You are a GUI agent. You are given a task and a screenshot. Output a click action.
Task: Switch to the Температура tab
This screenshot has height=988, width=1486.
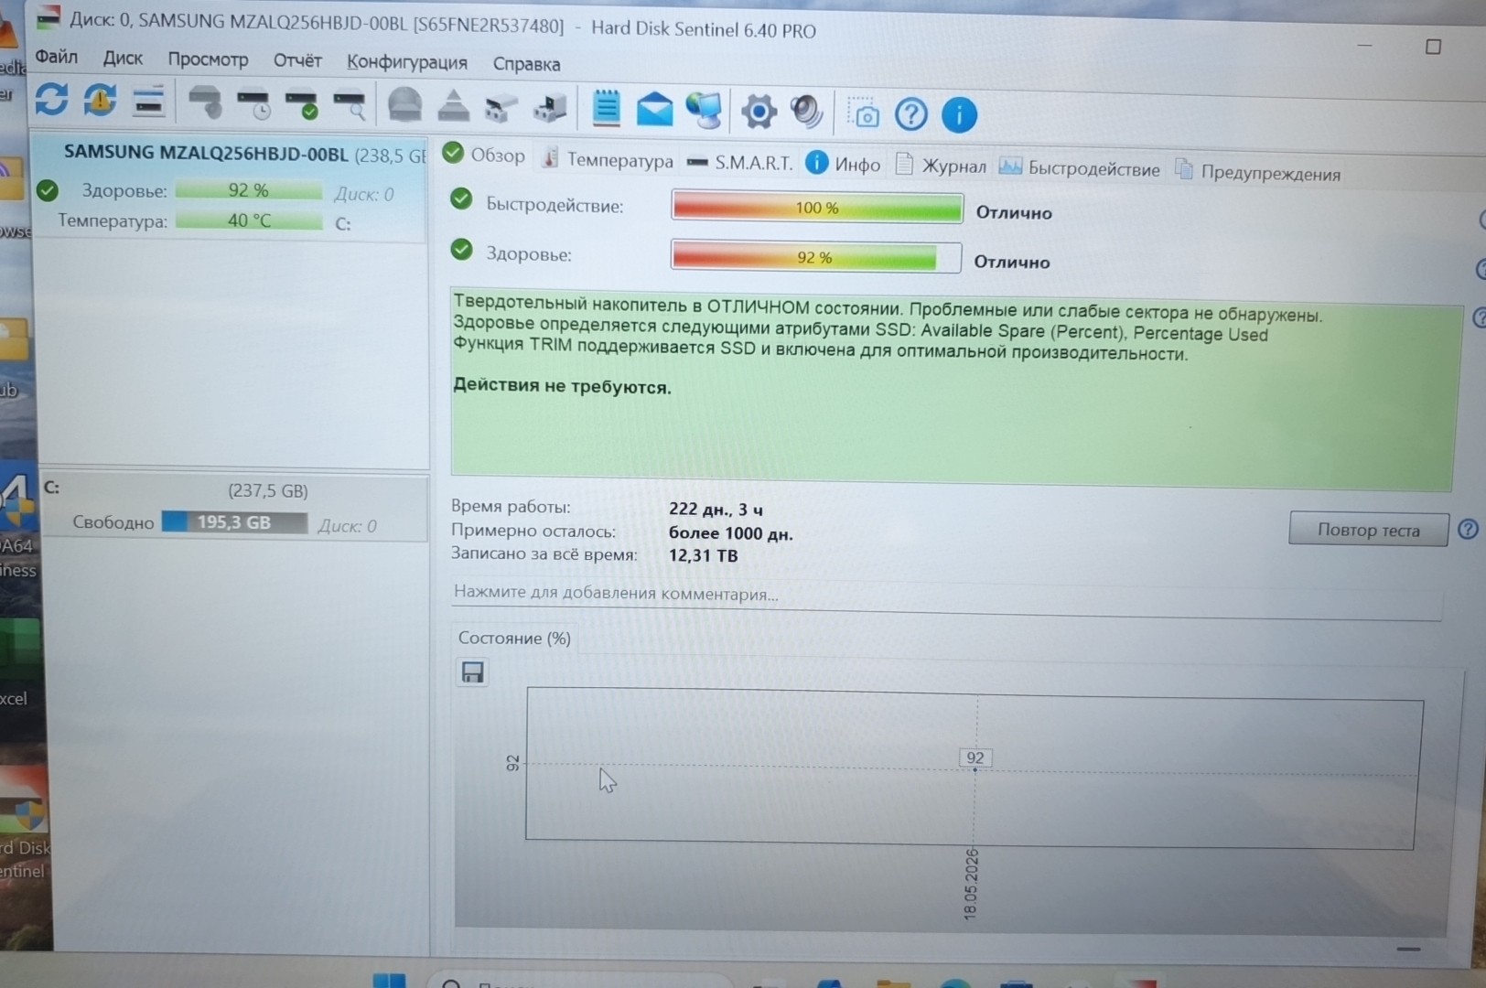click(x=608, y=159)
